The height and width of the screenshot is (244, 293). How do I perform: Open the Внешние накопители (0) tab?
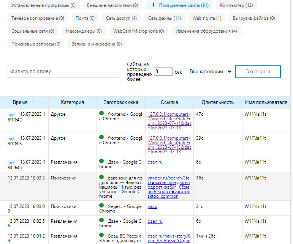pos(112,5)
